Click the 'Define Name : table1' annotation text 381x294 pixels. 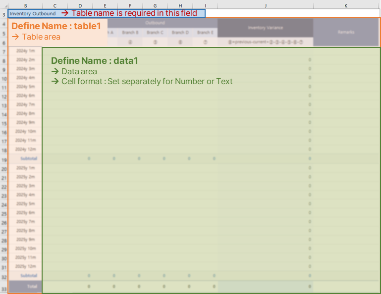[56, 26]
